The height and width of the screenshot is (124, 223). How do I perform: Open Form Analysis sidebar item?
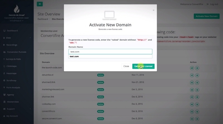click(x=13, y=88)
